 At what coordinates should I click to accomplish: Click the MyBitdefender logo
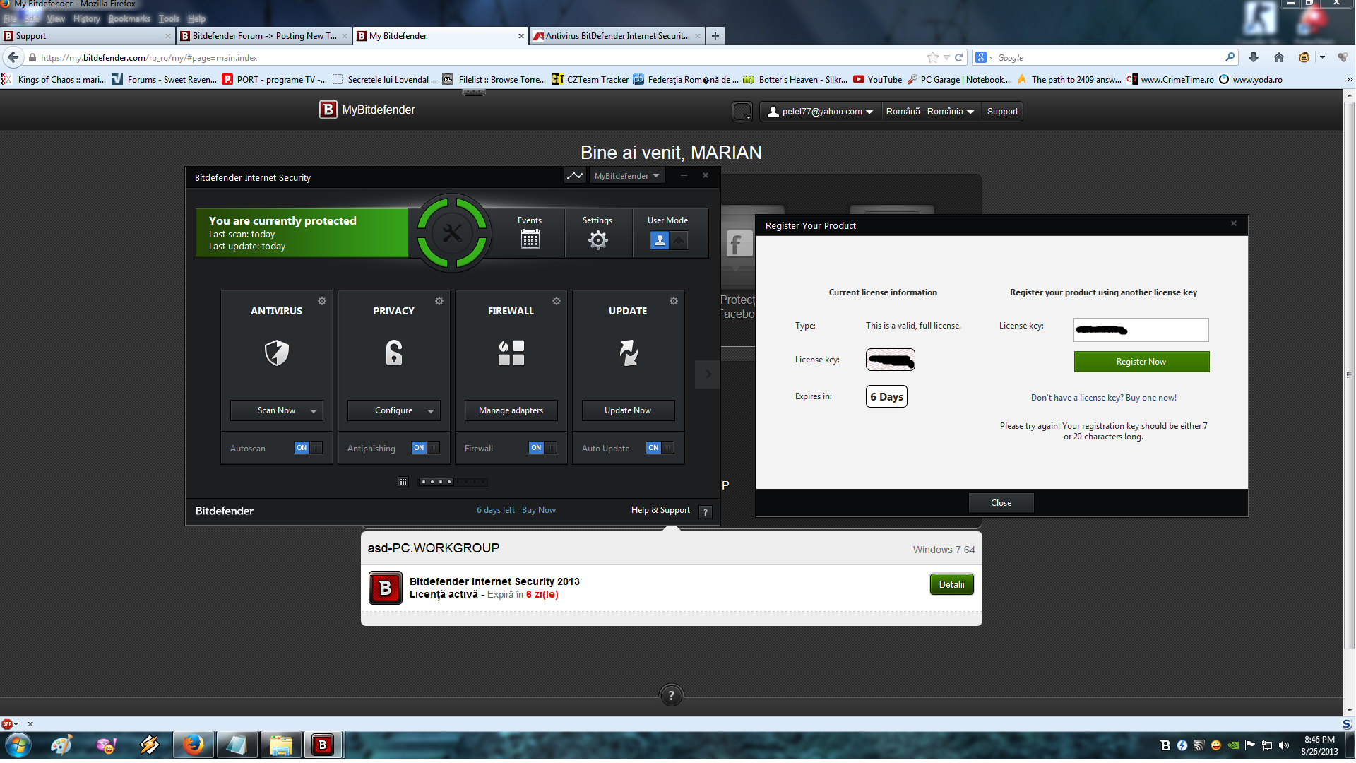click(x=367, y=110)
